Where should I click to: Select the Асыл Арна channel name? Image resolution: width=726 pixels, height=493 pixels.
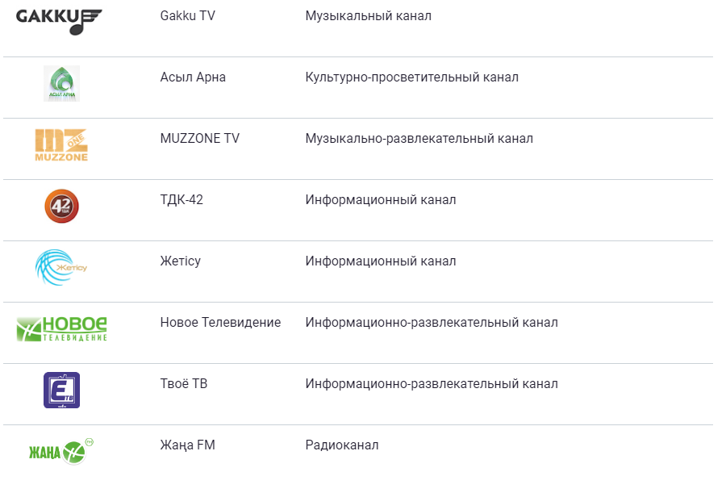[193, 77]
